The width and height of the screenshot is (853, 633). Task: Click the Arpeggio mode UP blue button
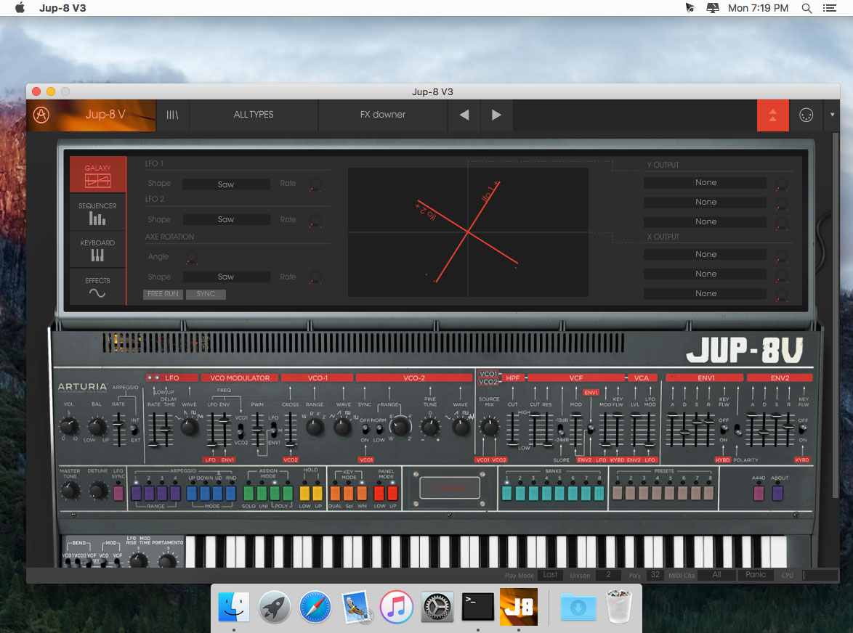pyautogui.click(x=192, y=493)
